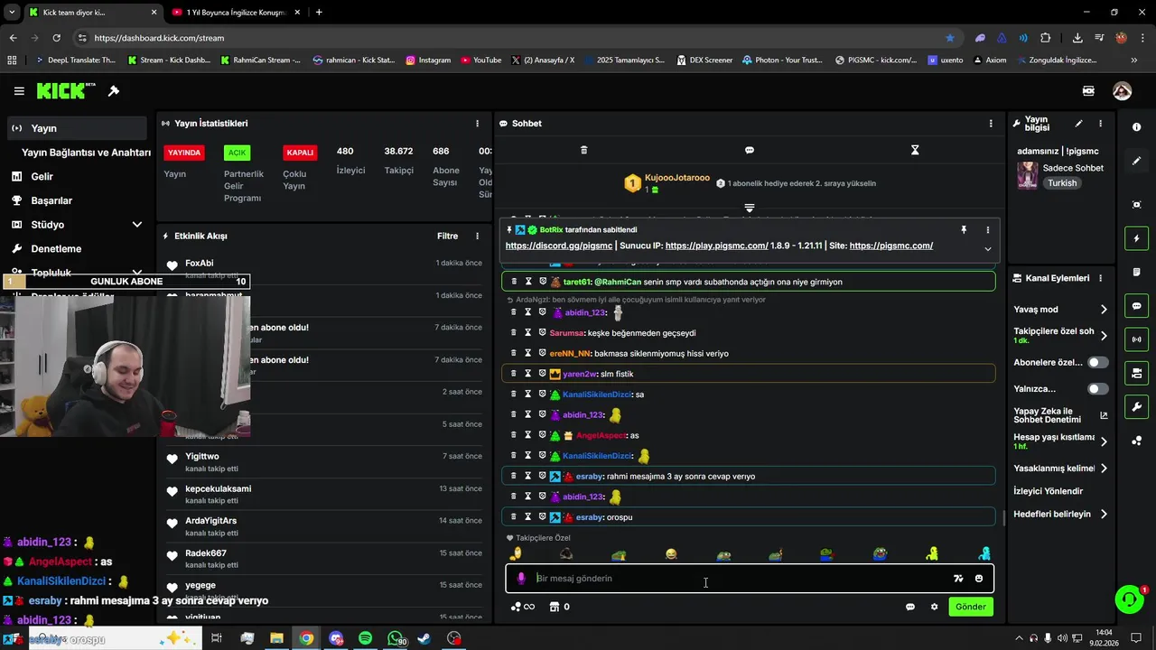Toggle the Abonelere özel switch
The image size is (1156, 650).
pos(1098,362)
